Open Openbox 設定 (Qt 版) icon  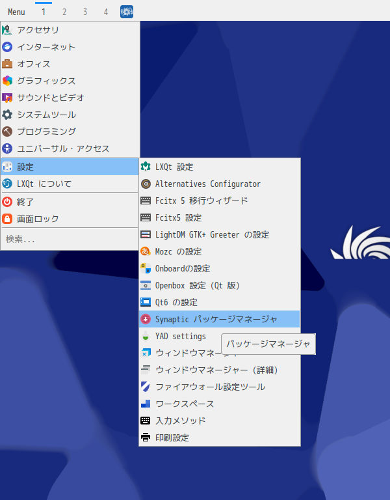pos(146,285)
